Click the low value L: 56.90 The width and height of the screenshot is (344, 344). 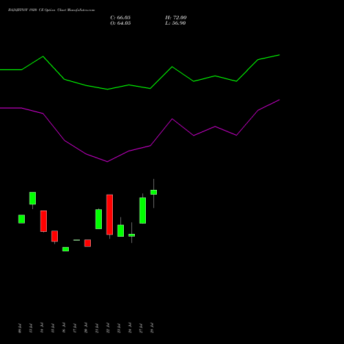(175, 23)
